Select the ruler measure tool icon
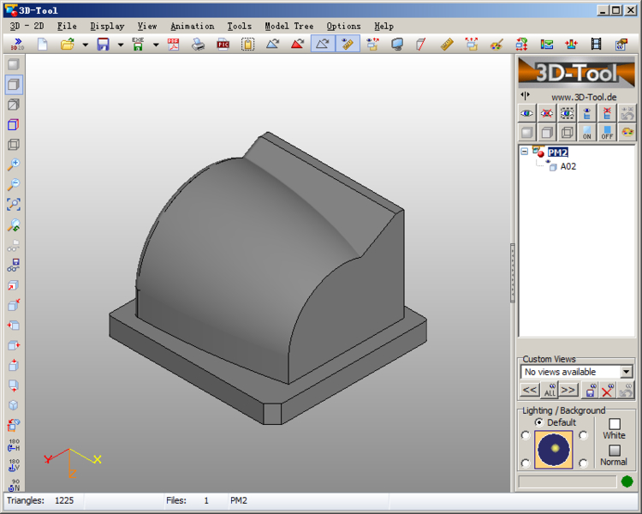 (x=446, y=44)
